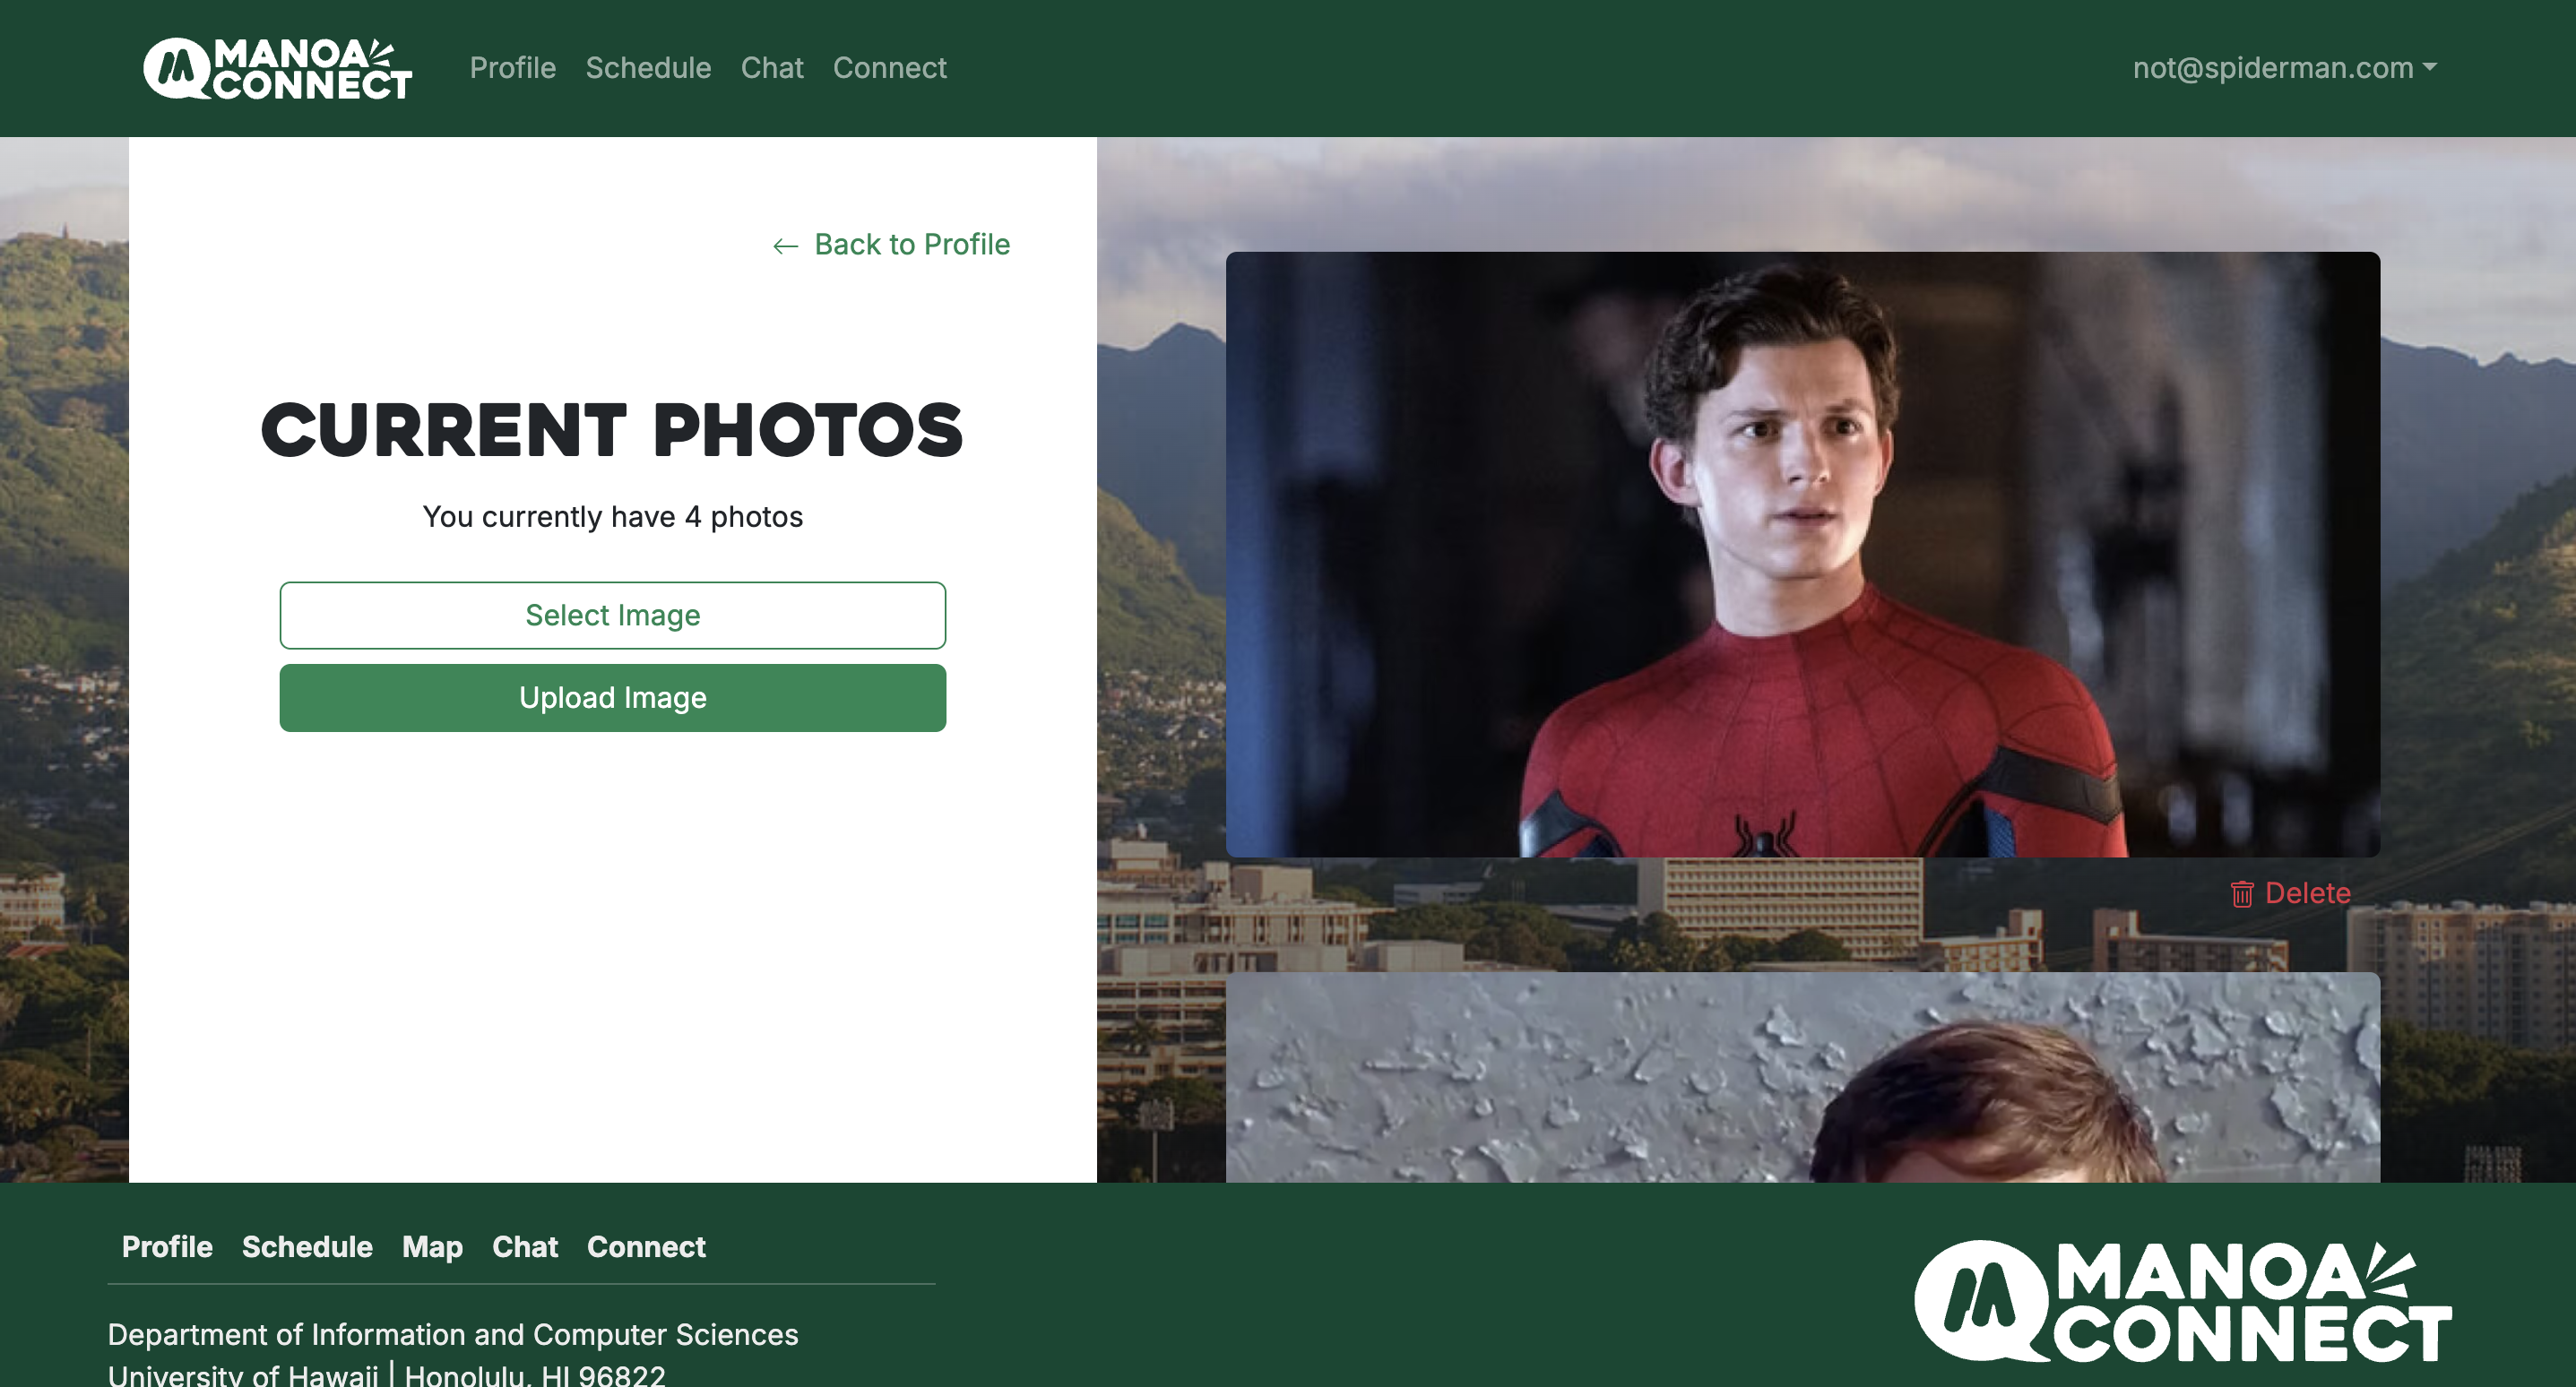Click the Manoa Connect logo in navbar
This screenshot has width=2576, height=1387.
(277, 68)
